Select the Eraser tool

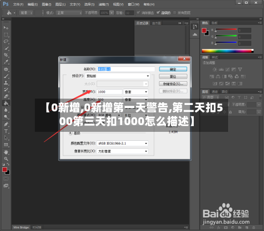(6, 97)
